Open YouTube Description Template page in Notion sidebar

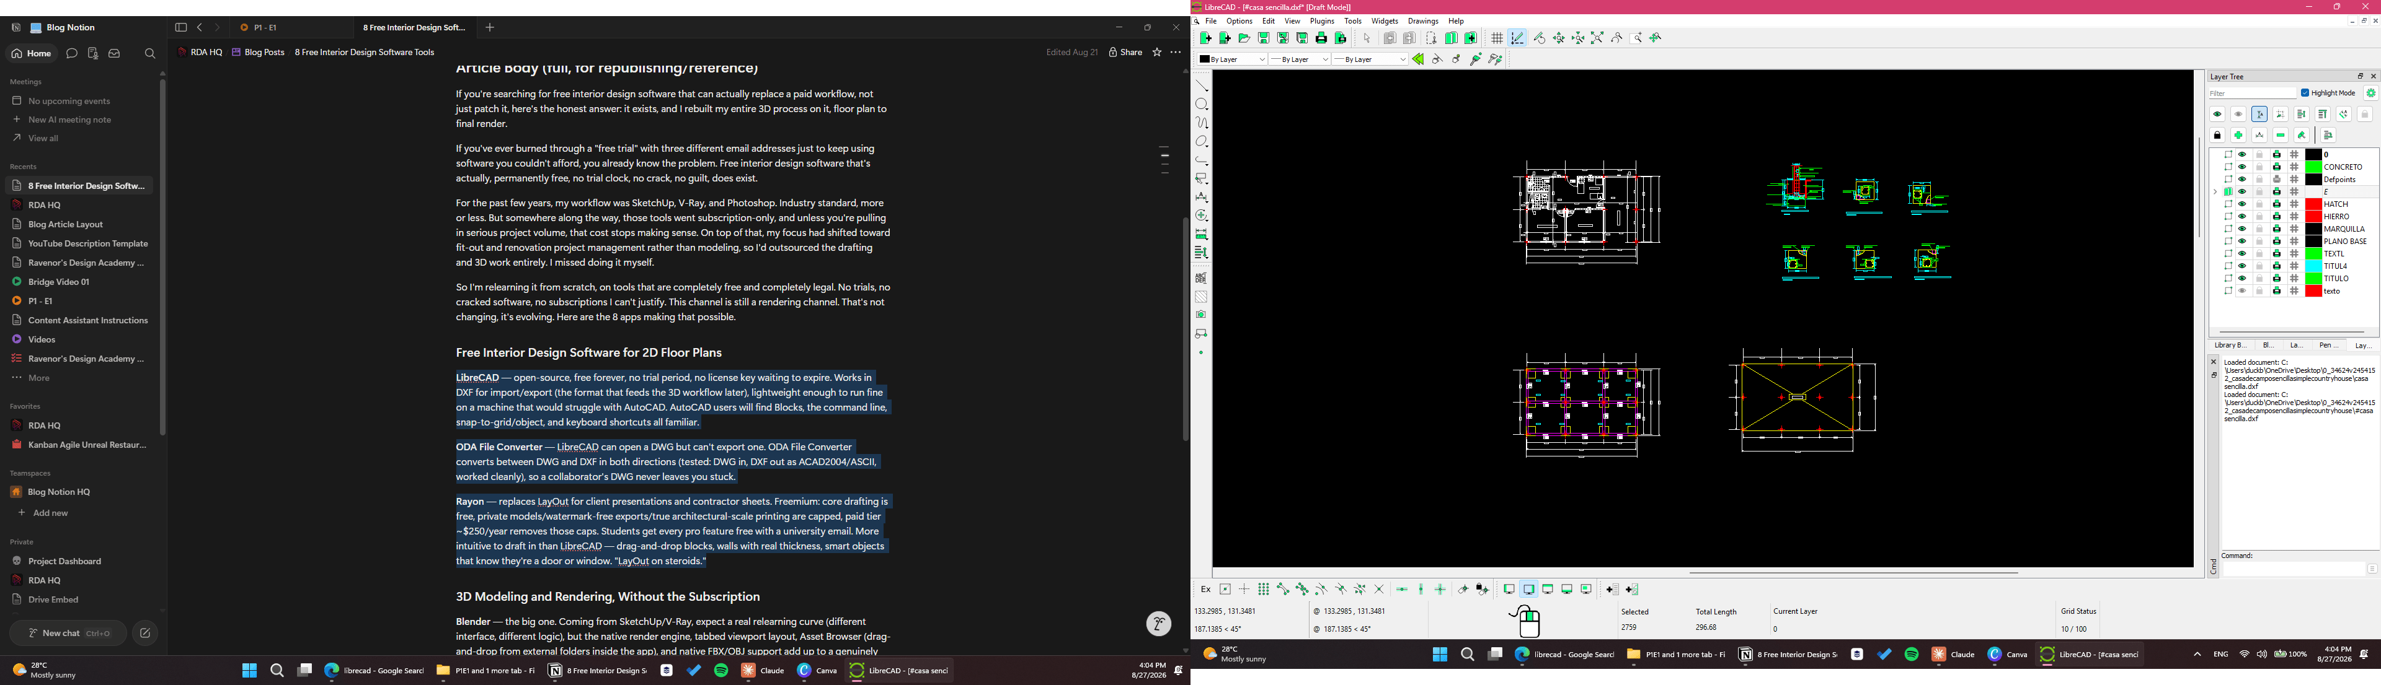click(79, 244)
